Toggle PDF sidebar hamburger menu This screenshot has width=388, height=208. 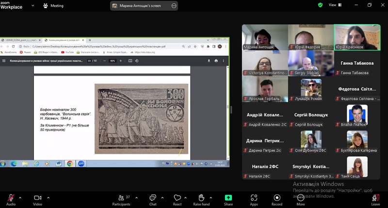(4, 61)
